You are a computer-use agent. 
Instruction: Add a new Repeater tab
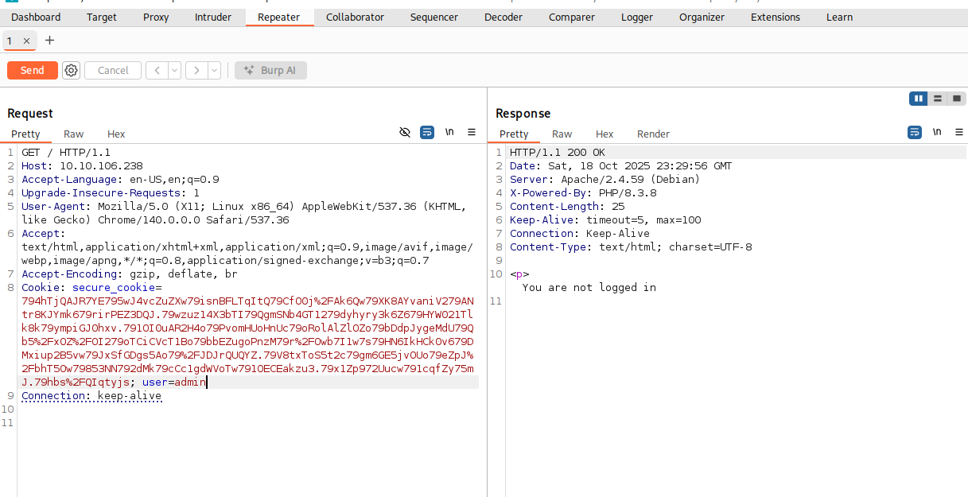[x=49, y=40]
